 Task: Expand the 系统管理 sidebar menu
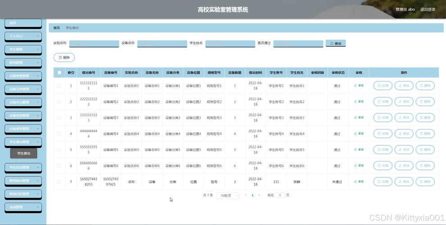tap(23, 207)
